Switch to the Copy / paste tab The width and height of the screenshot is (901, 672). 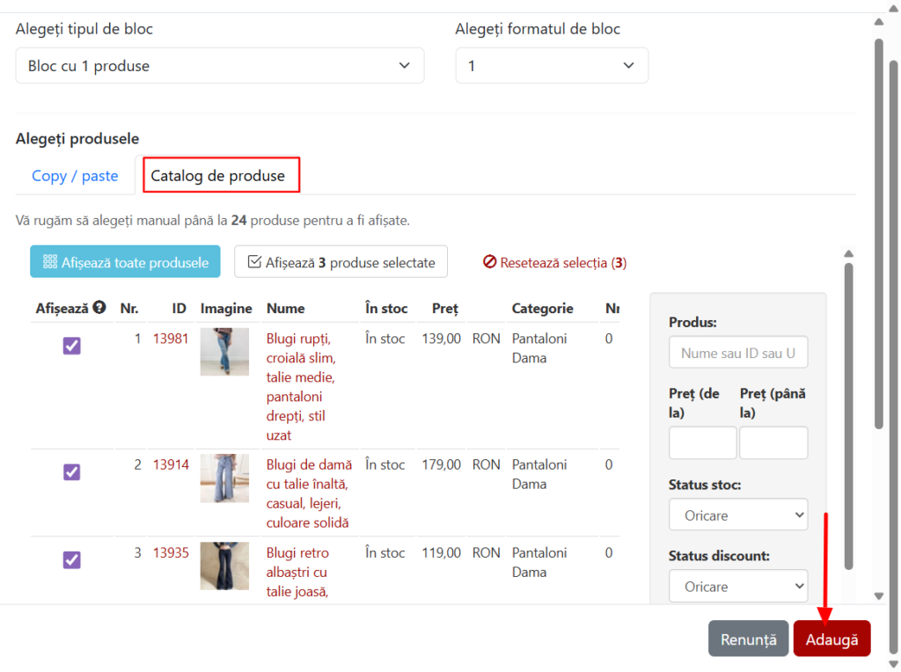pyautogui.click(x=75, y=176)
